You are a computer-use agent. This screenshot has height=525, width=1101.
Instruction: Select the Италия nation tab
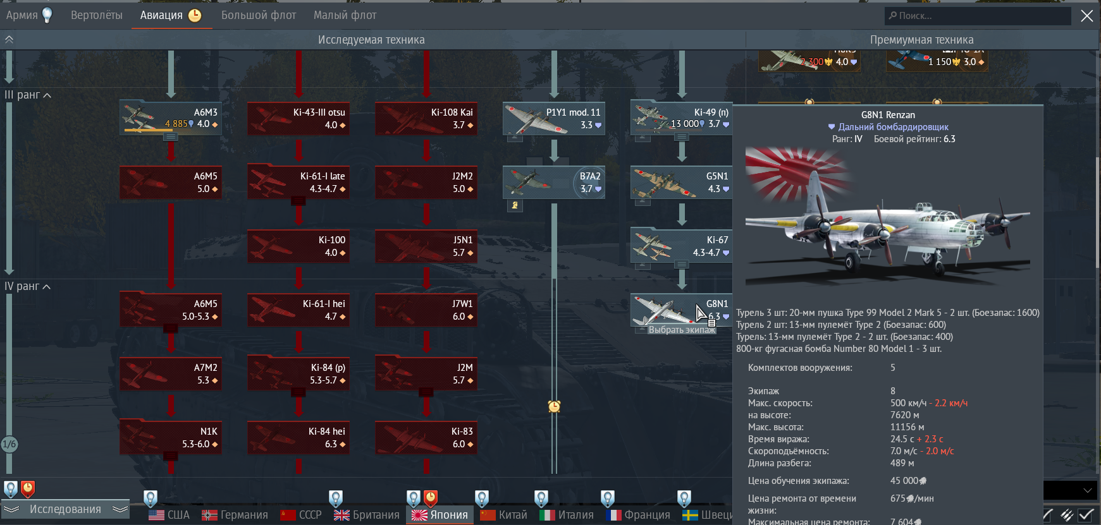567,515
